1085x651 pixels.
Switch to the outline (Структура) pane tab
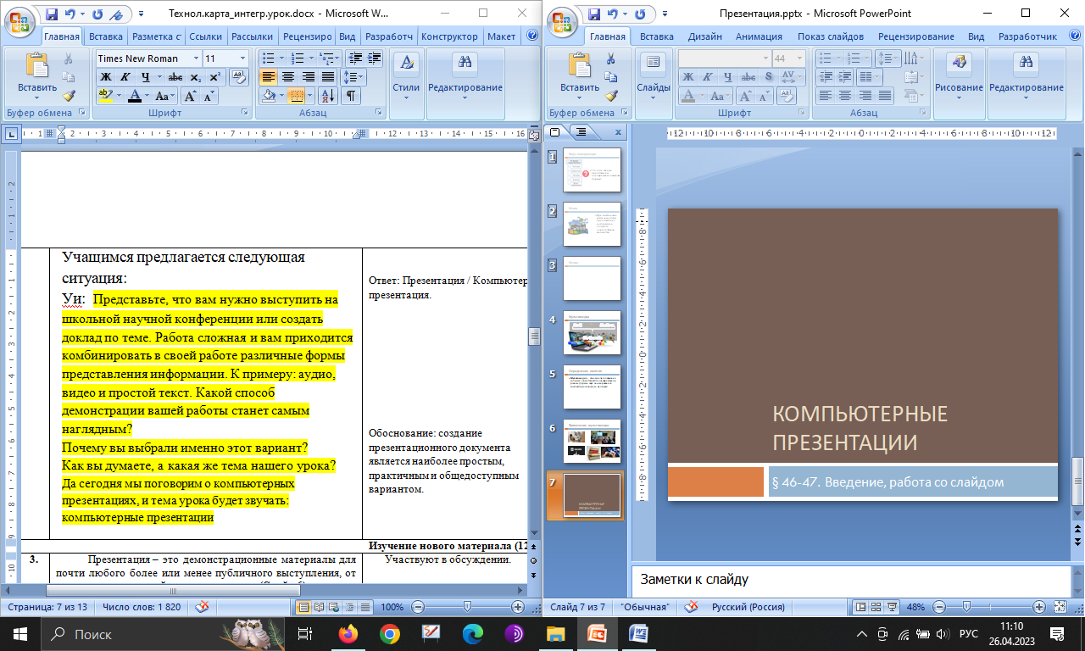coord(582,132)
